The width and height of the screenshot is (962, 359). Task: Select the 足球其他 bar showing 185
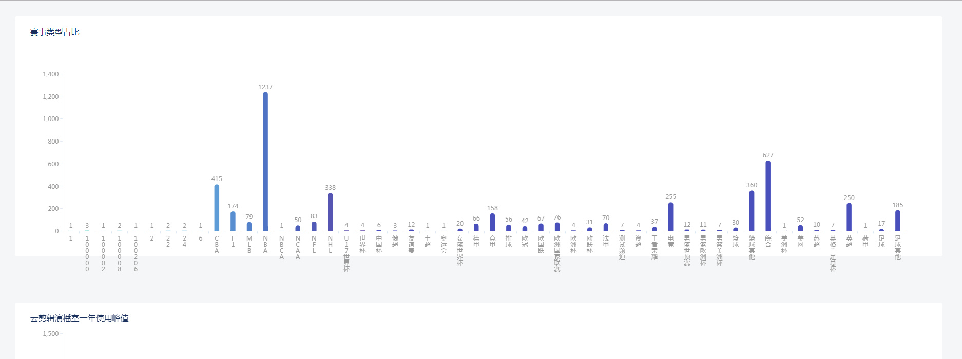coord(898,221)
